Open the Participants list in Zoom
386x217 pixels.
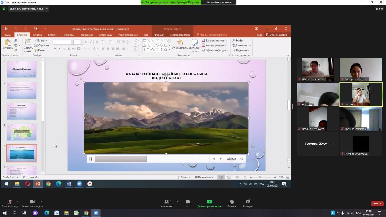[166, 203]
